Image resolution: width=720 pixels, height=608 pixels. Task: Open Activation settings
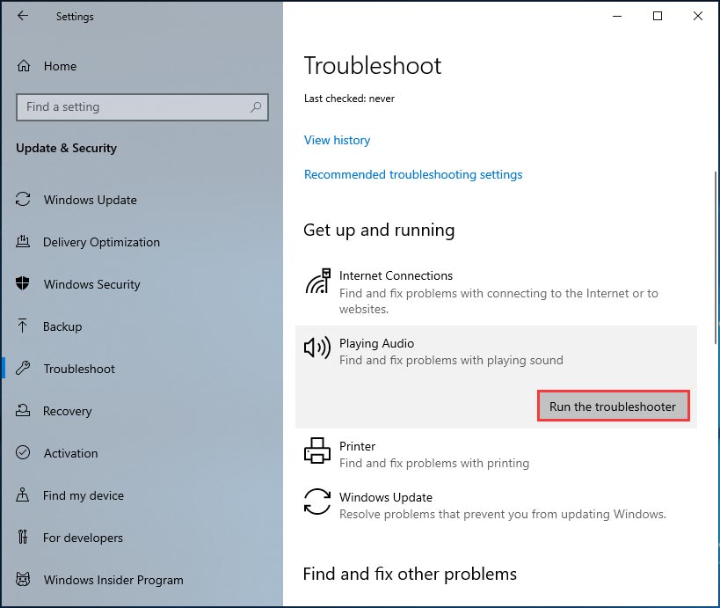tap(70, 453)
